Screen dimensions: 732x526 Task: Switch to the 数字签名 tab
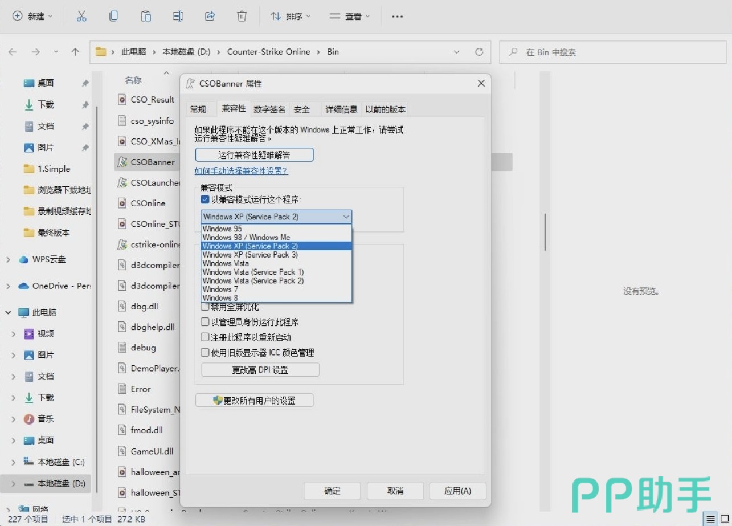270,109
